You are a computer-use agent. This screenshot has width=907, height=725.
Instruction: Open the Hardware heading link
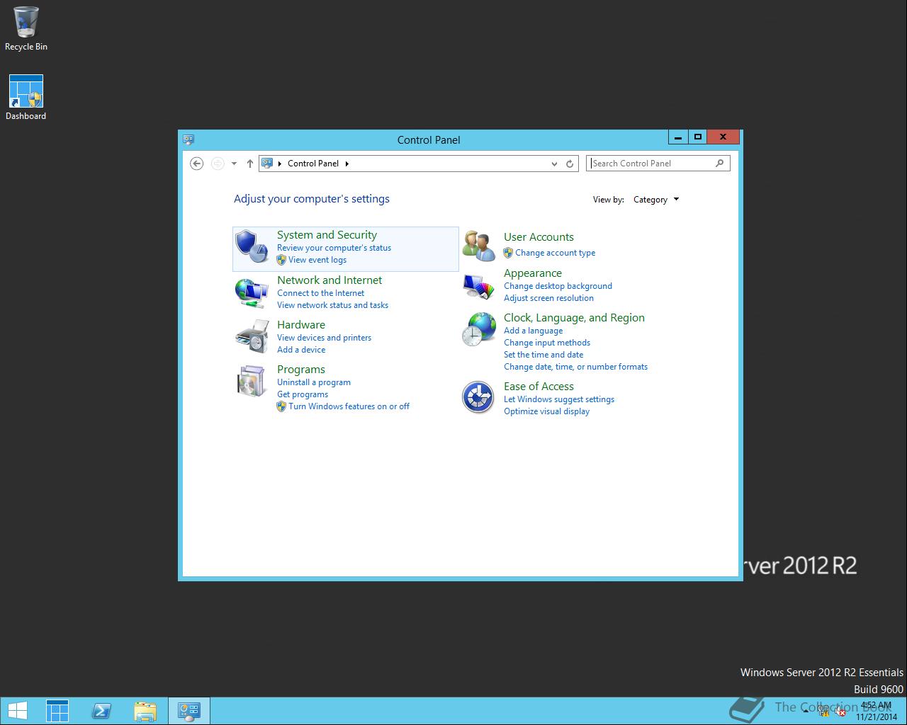click(301, 325)
